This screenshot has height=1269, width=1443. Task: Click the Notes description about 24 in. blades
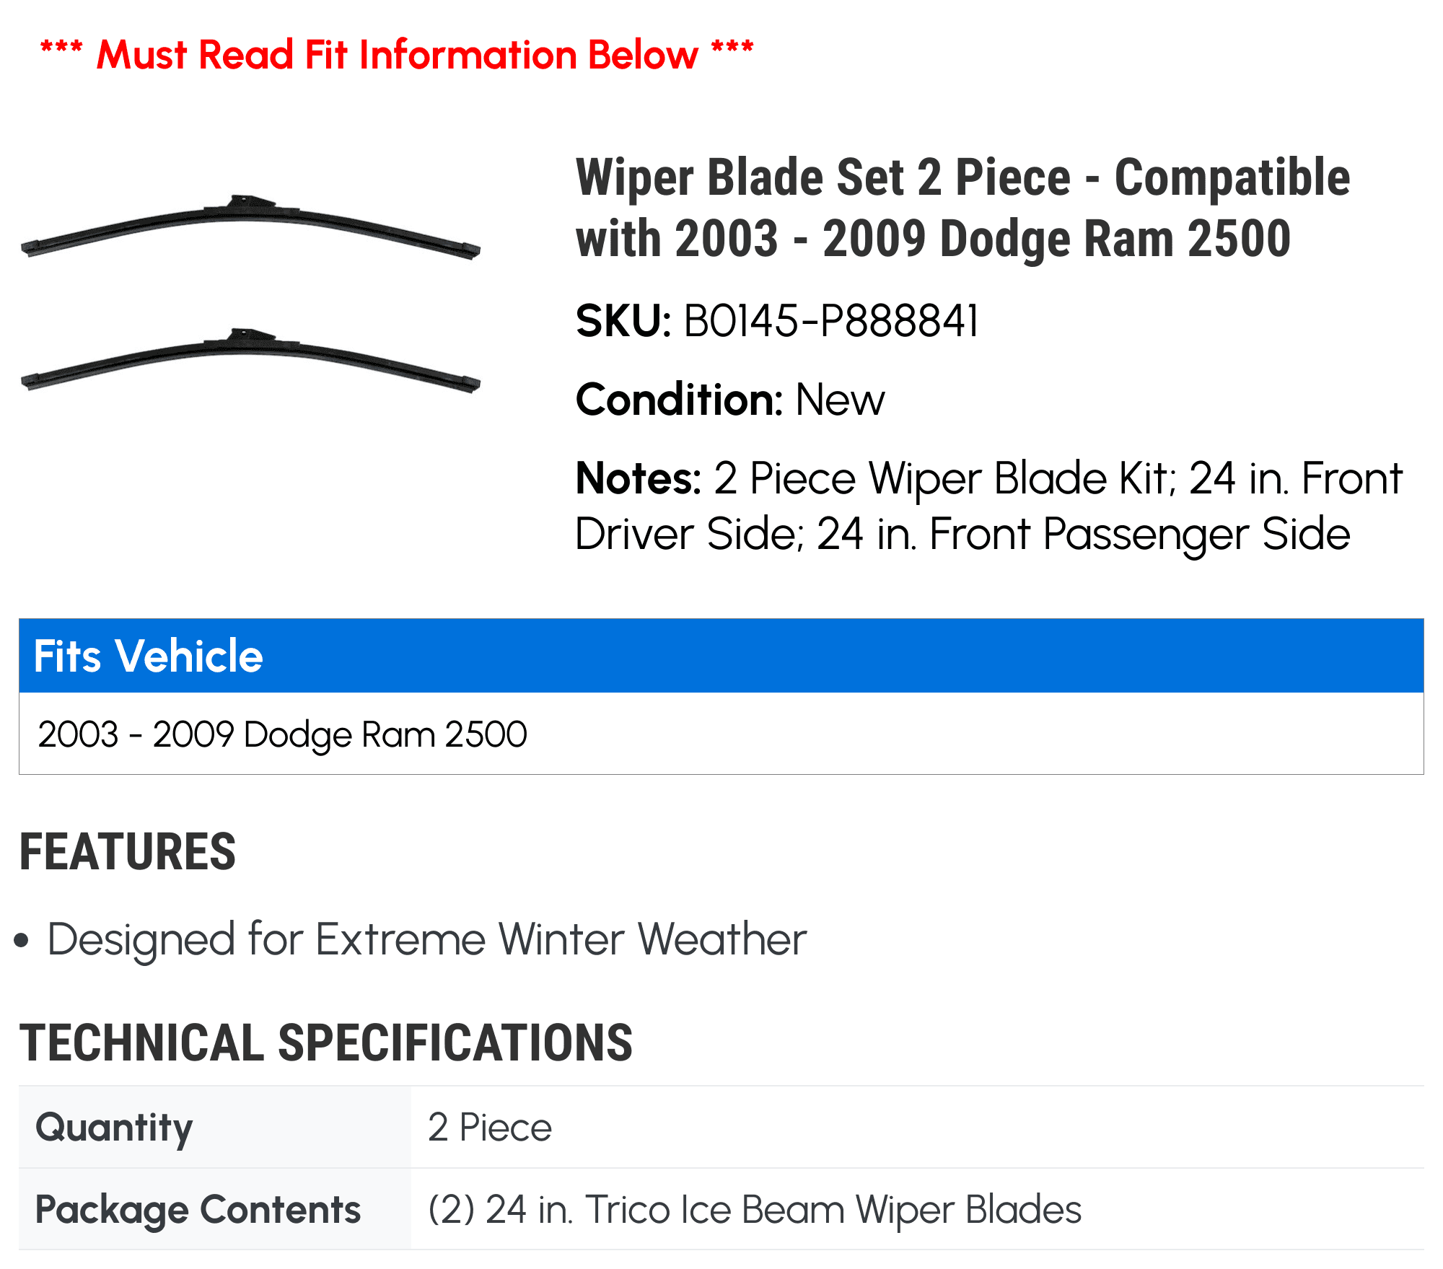click(988, 506)
